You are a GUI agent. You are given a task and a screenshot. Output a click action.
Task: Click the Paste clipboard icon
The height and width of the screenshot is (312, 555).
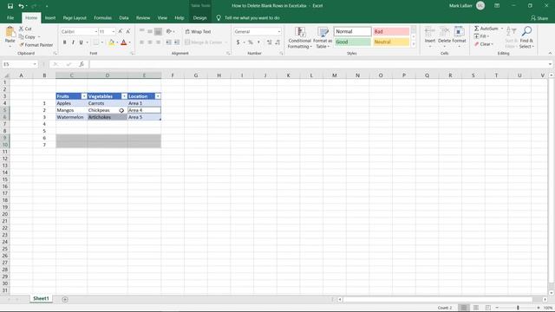click(x=10, y=32)
